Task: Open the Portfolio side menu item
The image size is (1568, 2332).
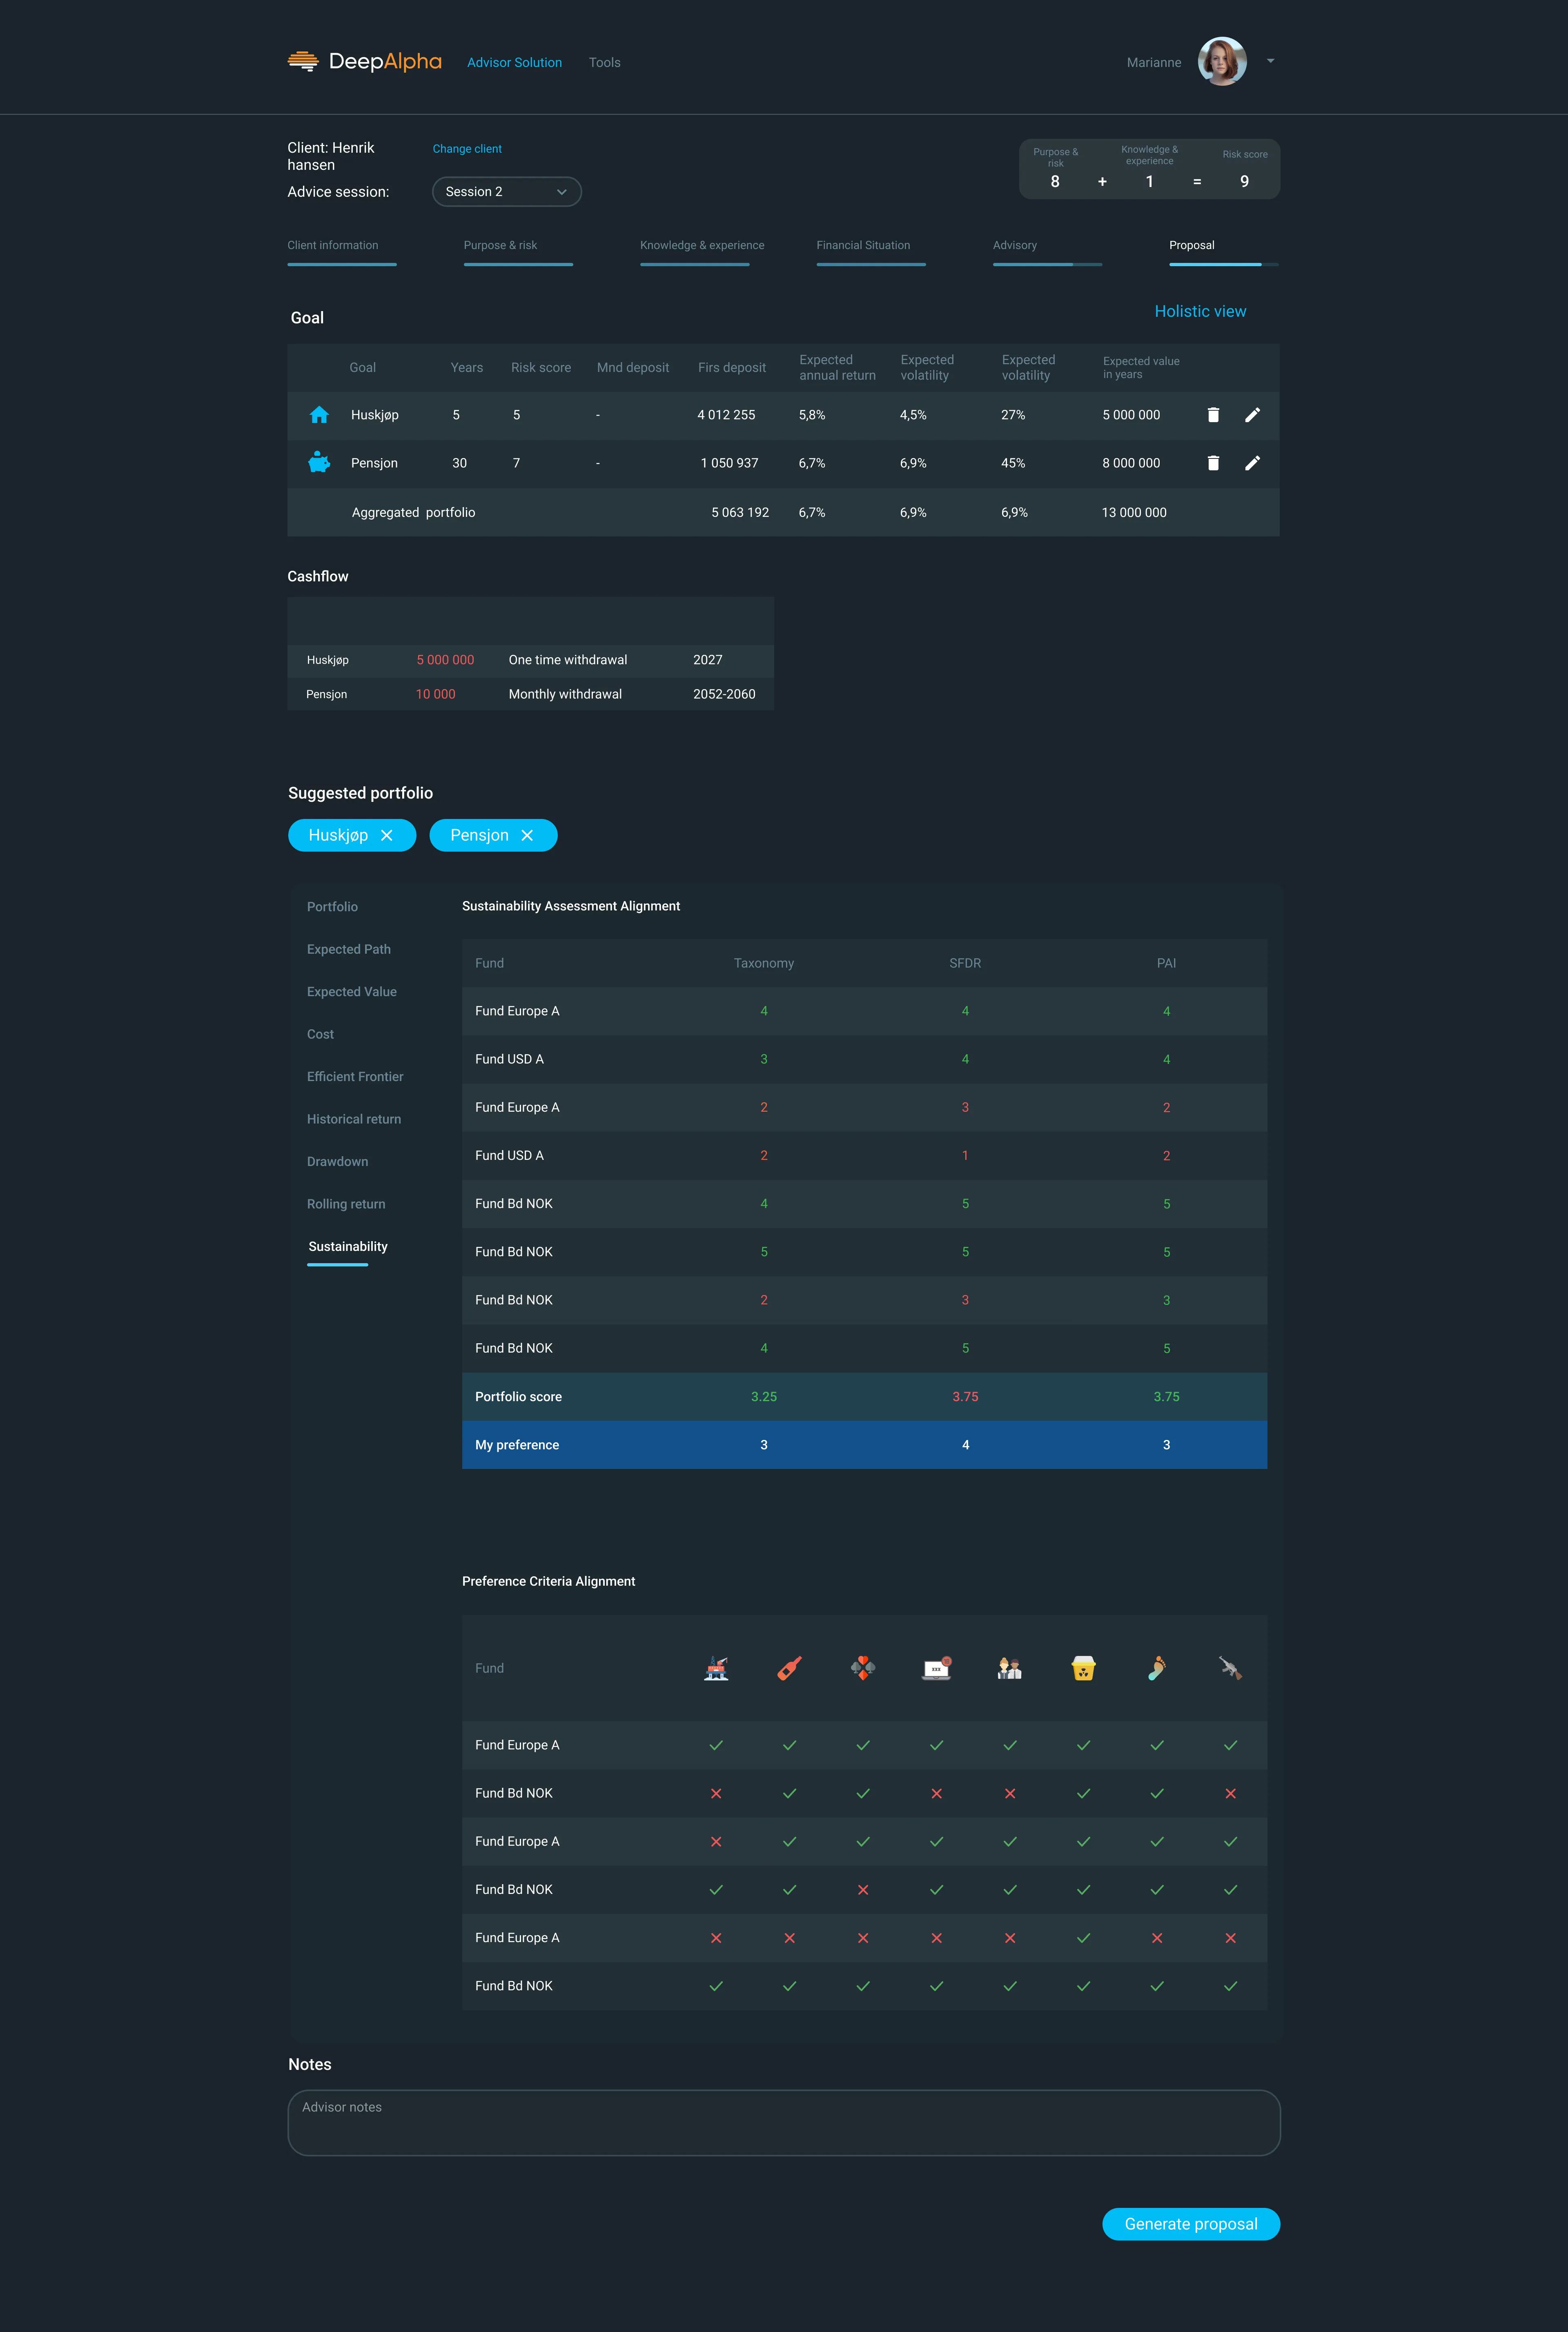Action: click(x=332, y=908)
